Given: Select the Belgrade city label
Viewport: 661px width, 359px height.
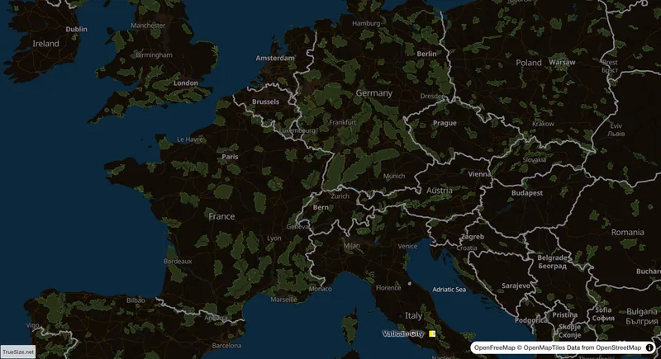Looking at the screenshot, I should (552, 262).
